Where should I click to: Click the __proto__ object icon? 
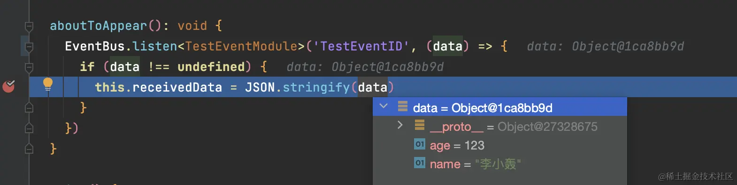coord(420,125)
